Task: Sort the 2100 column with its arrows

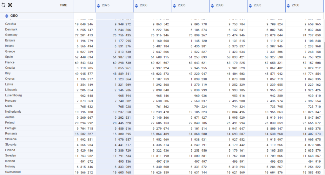Action: click(x=288, y=6)
